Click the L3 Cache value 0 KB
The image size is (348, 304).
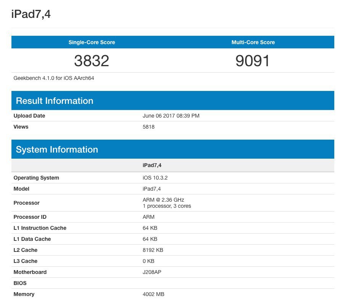point(148,261)
